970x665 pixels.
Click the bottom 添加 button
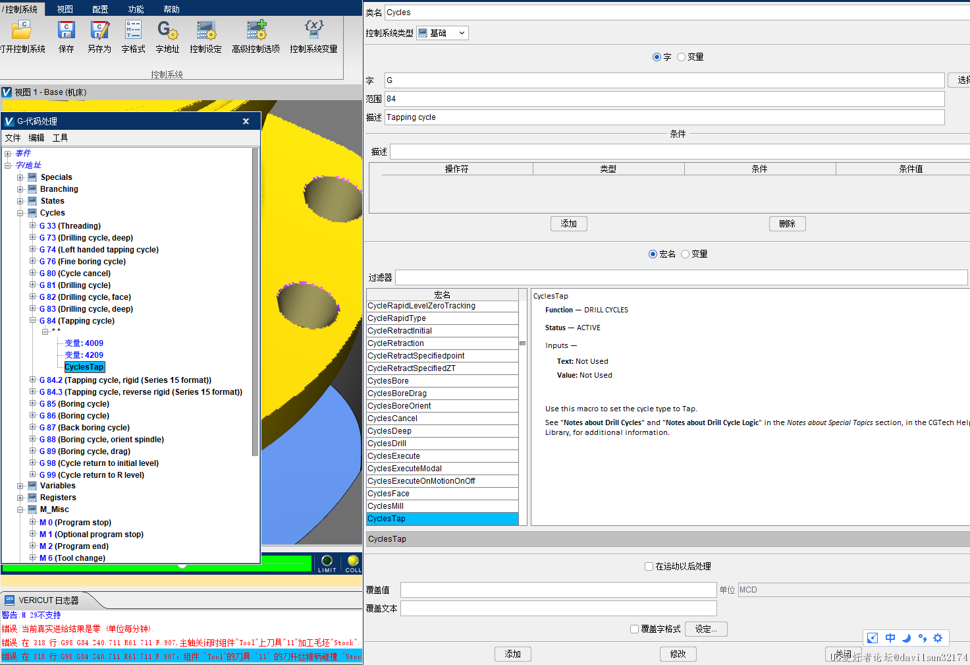pyautogui.click(x=513, y=654)
